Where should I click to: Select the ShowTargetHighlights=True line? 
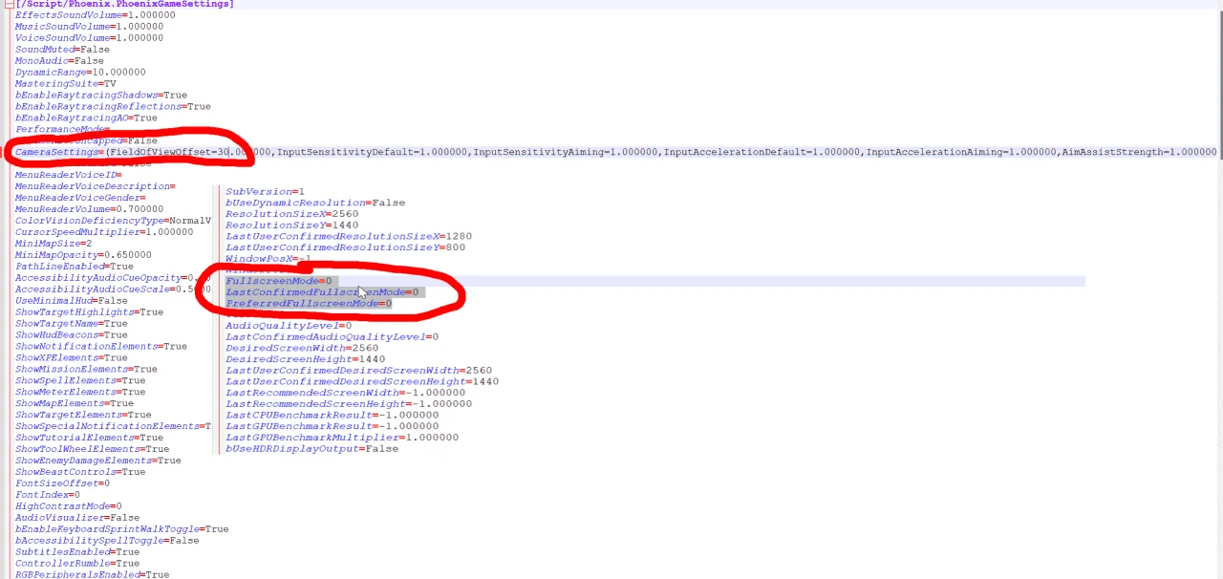tap(89, 313)
